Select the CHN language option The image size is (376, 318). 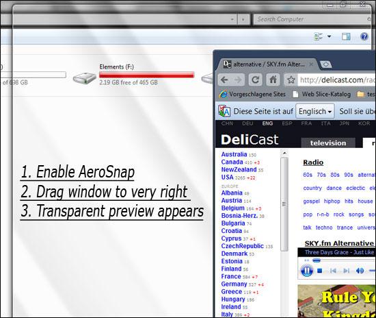point(227,123)
